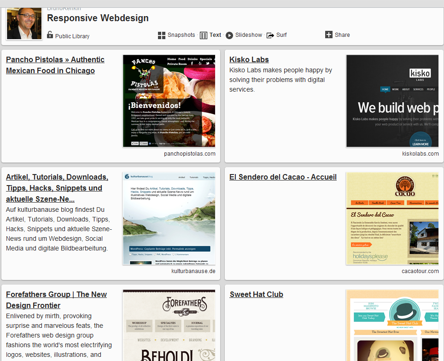The width and height of the screenshot is (444, 361).
Task: Open the Kisko Labs title link
Action: pyautogui.click(x=249, y=59)
